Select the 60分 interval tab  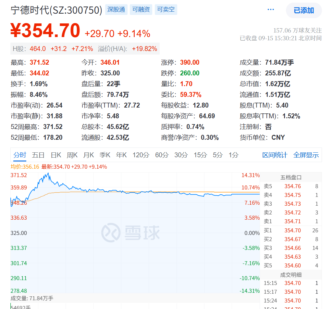point(162,155)
